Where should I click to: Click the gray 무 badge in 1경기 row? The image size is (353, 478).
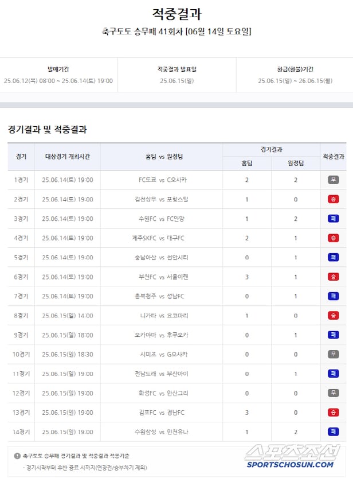click(333, 180)
